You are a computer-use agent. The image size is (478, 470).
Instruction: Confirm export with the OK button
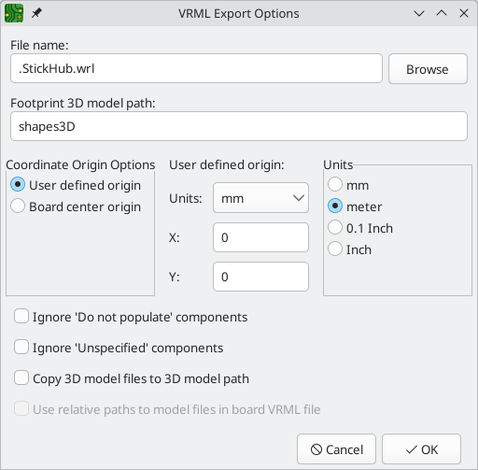421,449
